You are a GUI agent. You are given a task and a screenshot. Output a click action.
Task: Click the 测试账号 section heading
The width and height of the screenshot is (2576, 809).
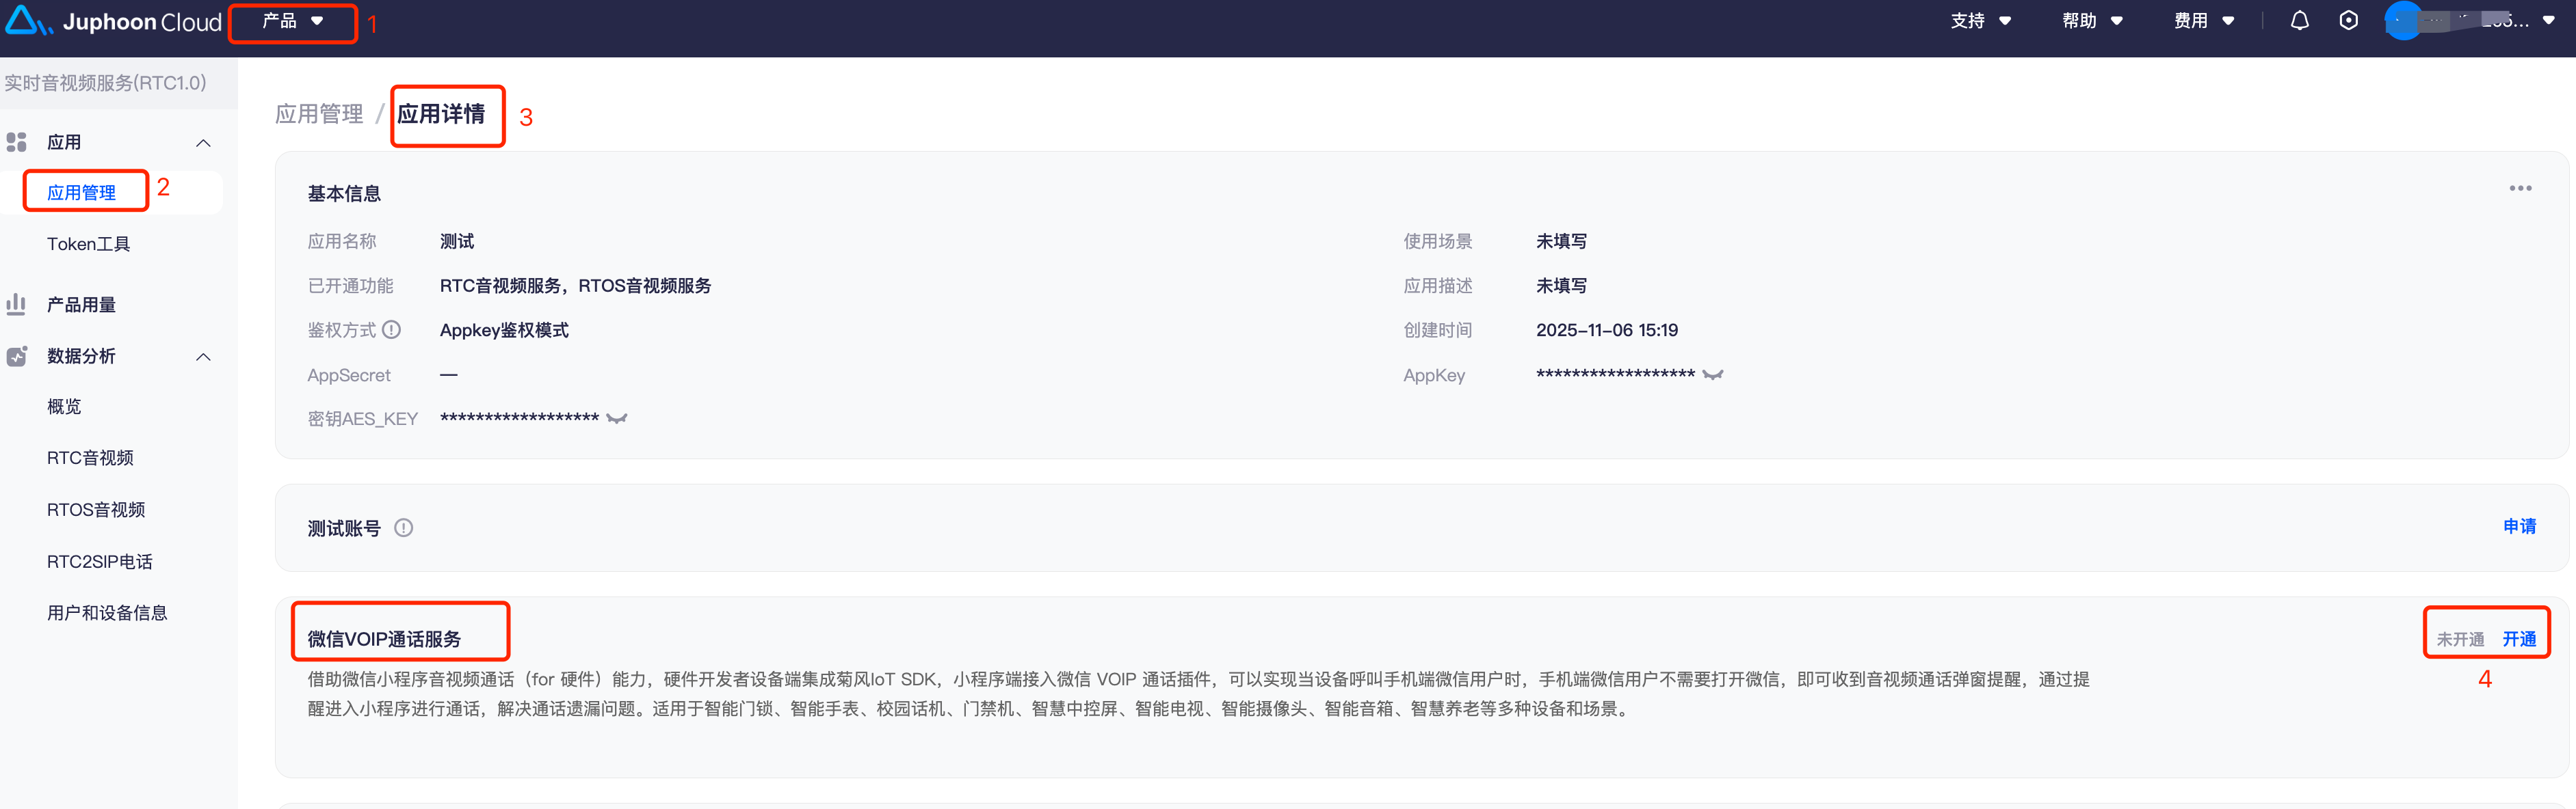[344, 528]
